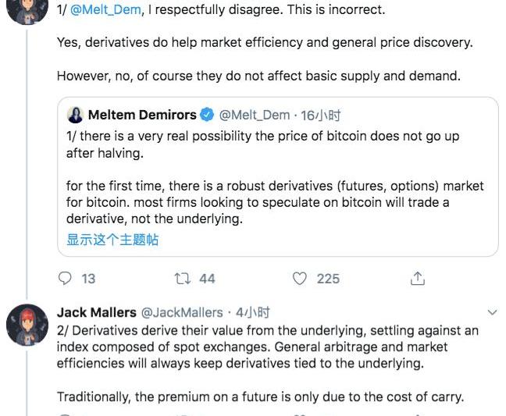The image size is (506, 416).
Task: Click the @JackMallers handle
Action: click(x=182, y=312)
